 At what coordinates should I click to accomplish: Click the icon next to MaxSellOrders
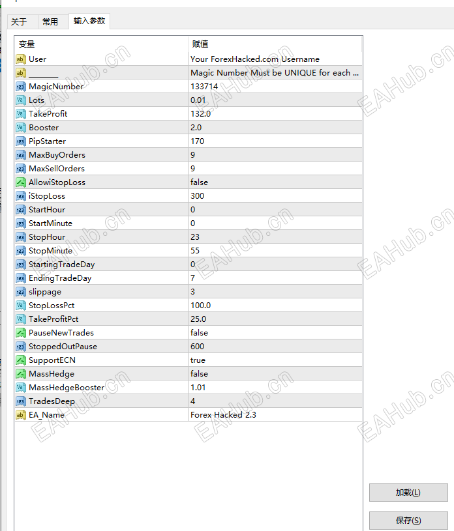pos(21,169)
